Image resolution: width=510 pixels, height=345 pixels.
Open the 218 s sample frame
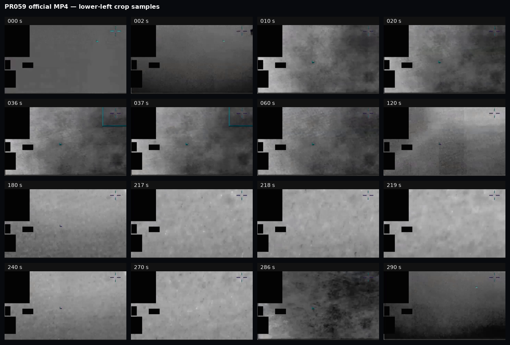(318, 223)
